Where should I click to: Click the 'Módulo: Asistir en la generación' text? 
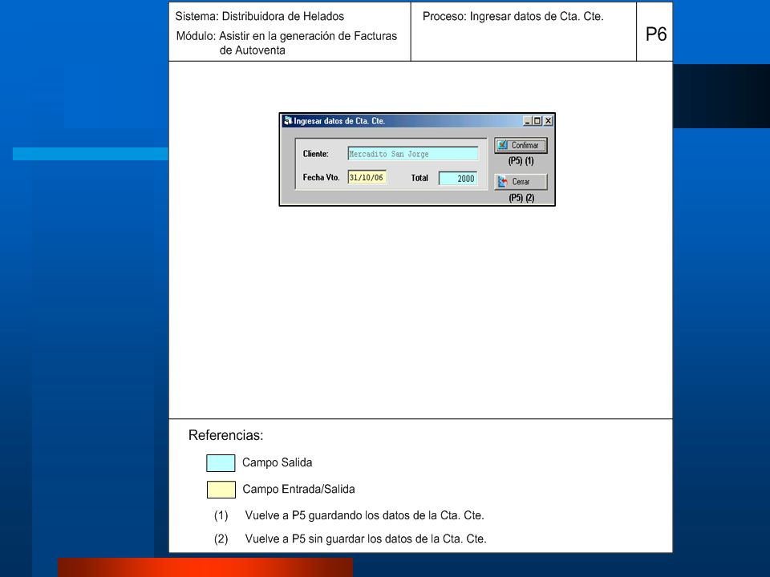[287, 36]
